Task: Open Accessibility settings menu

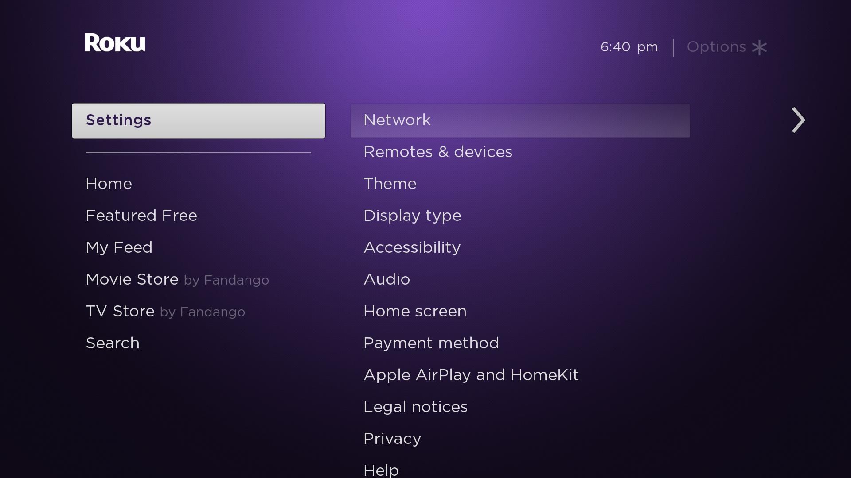Action: [x=411, y=247]
